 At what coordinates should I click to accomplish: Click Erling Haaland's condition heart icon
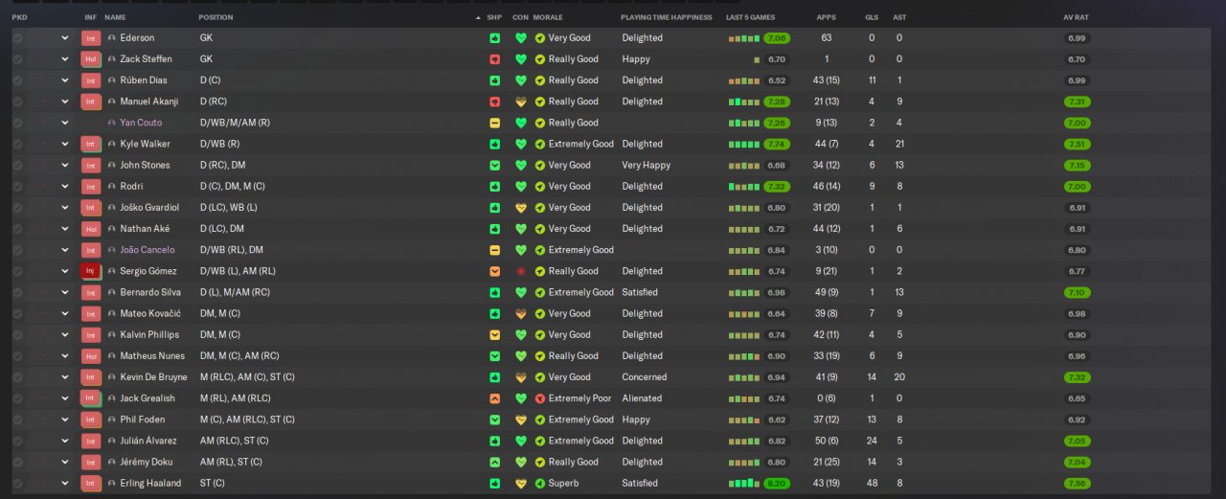(x=521, y=483)
